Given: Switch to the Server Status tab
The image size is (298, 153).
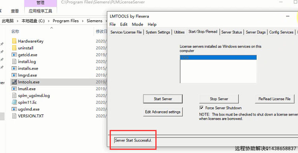Looking at the screenshot, I should click(x=232, y=32).
